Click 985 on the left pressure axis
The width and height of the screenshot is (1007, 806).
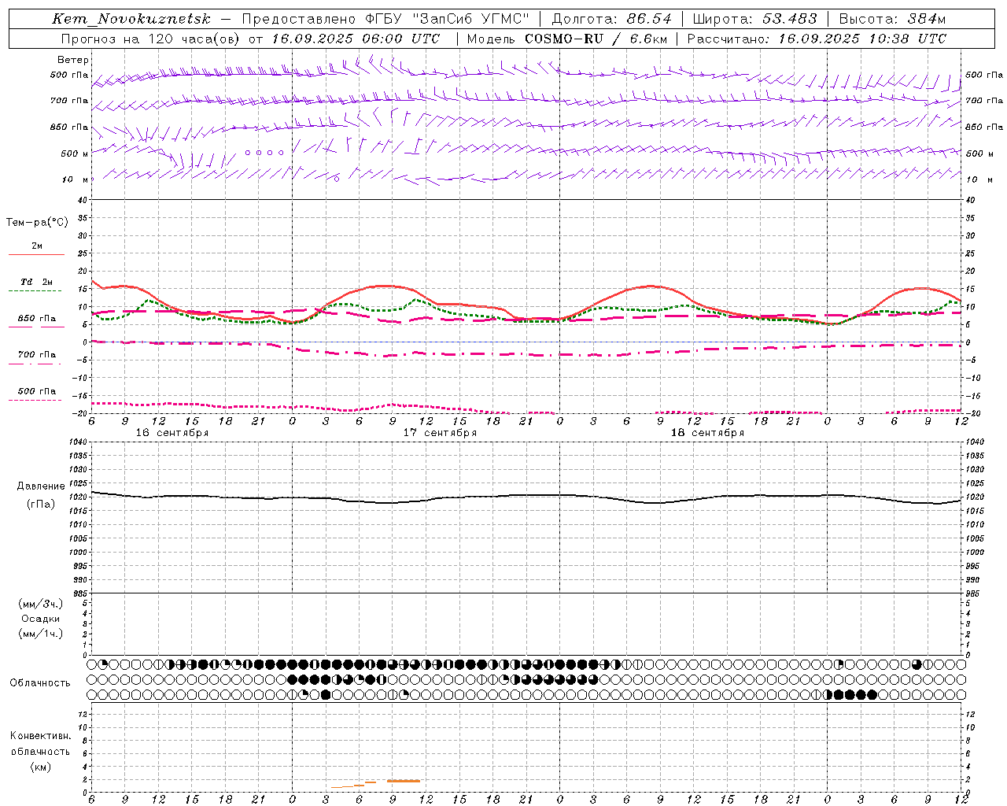point(79,593)
